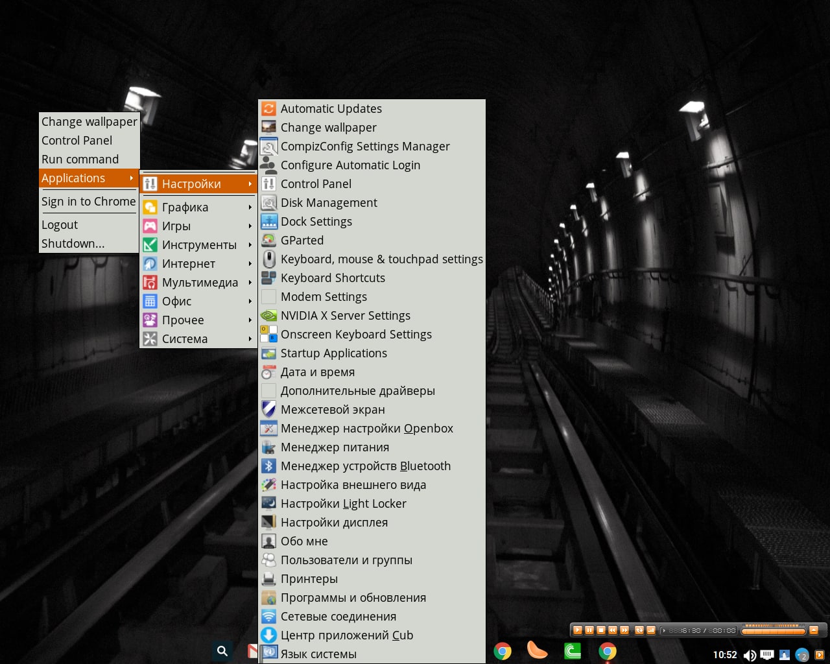Click the eject button in media player
Screen dimensions: 830x664
click(814, 630)
